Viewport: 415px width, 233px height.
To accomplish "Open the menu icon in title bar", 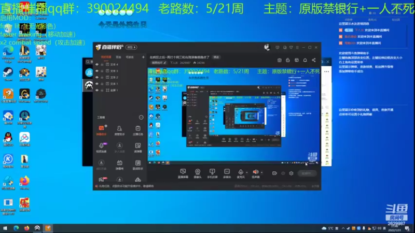I will click(x=297, y=48).
